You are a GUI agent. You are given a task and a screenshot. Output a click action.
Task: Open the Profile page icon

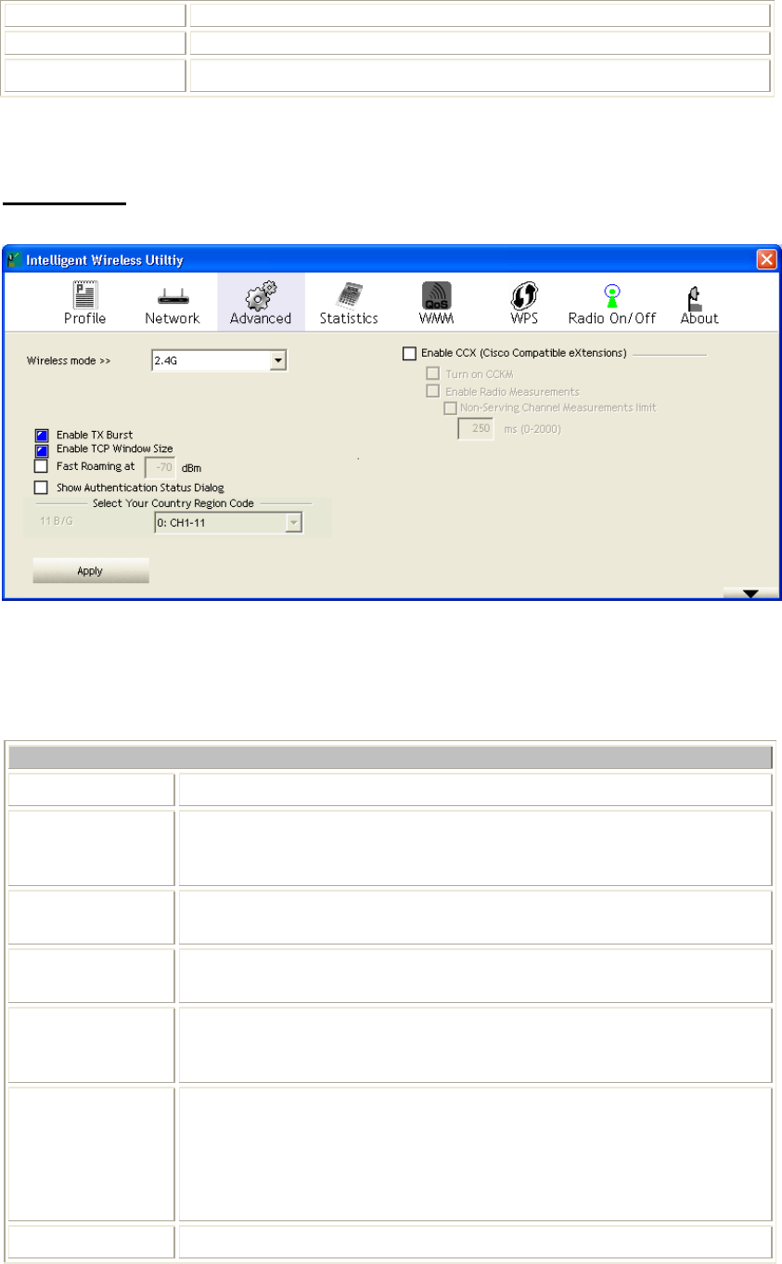(x=84, y=293)
